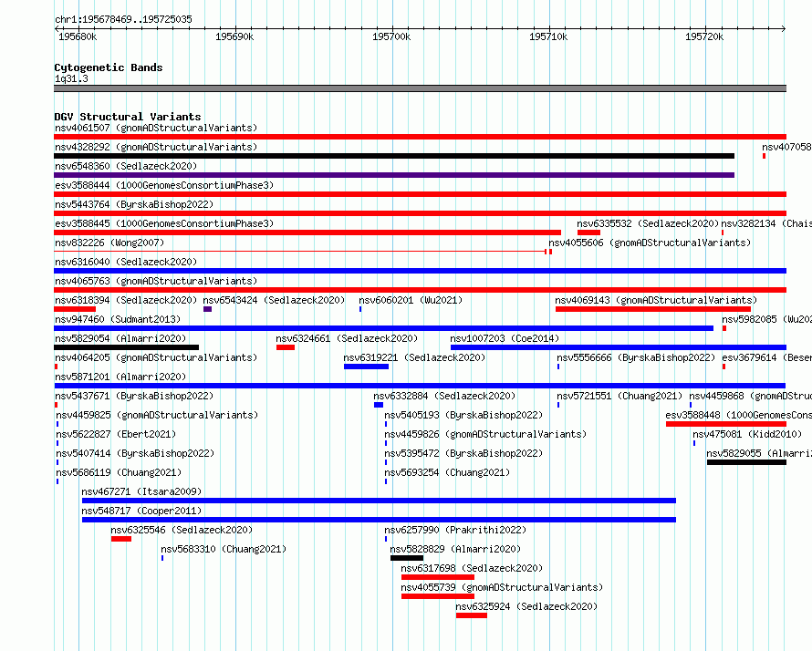The height and width of the screenshot is (651, 812).
Task: Click the gray 1q31.3 cytogenetic band bar
Action: 420,88
